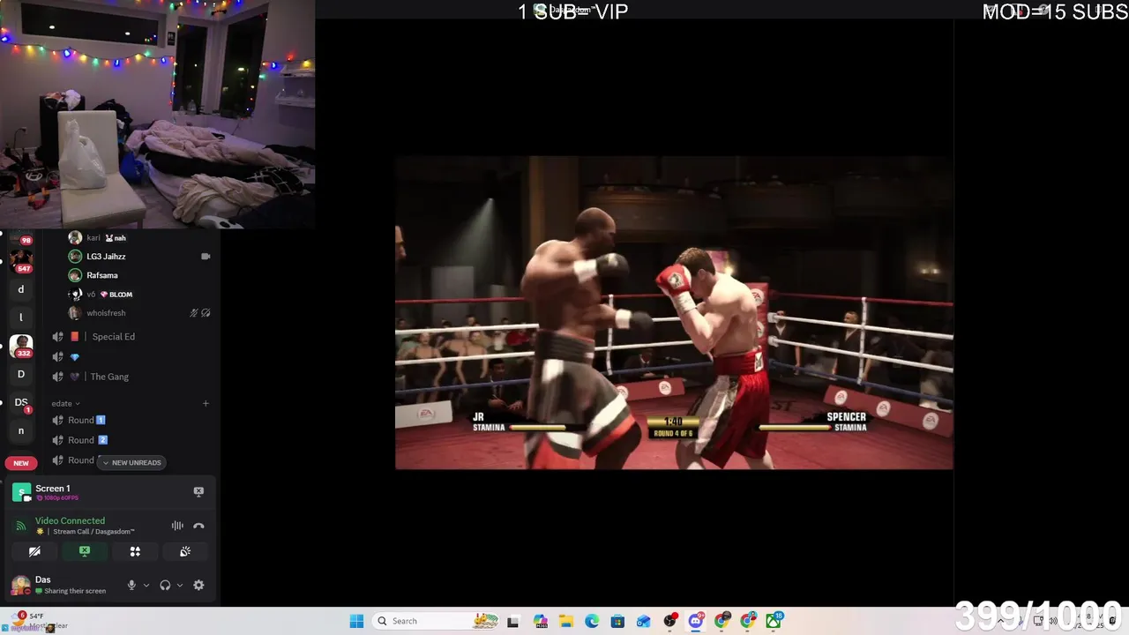Mute the microphone
The image size is (1129, 635).
[x=131, y=585]
